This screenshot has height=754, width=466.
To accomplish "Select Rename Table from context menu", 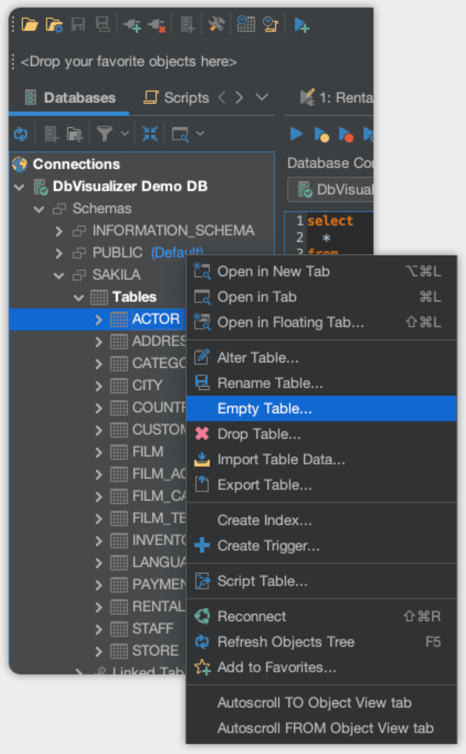I will click(321, 383).
